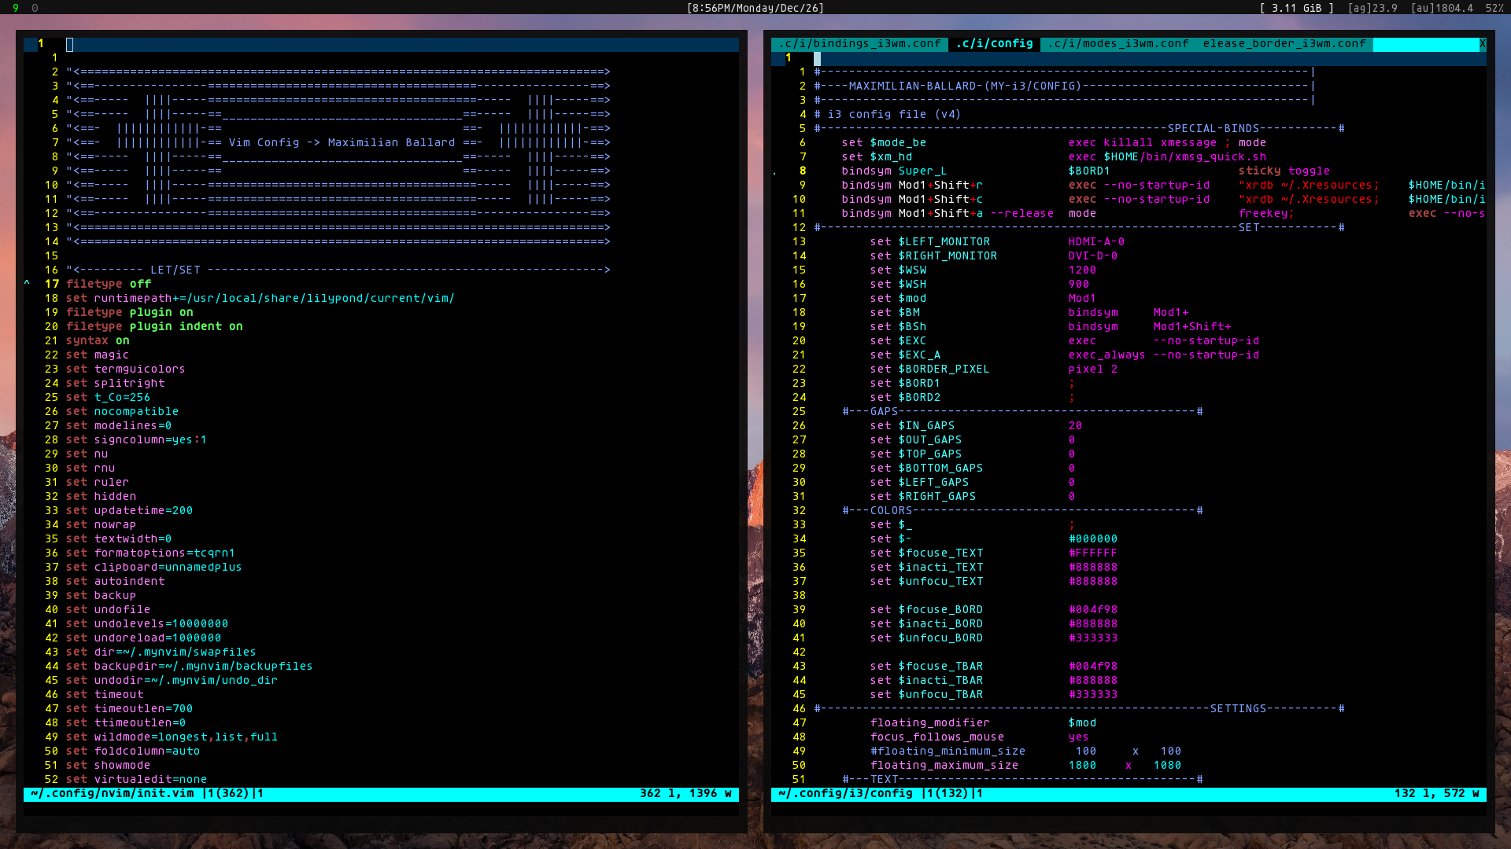Click the 'set termguicolors' line

tap(126, 369)
